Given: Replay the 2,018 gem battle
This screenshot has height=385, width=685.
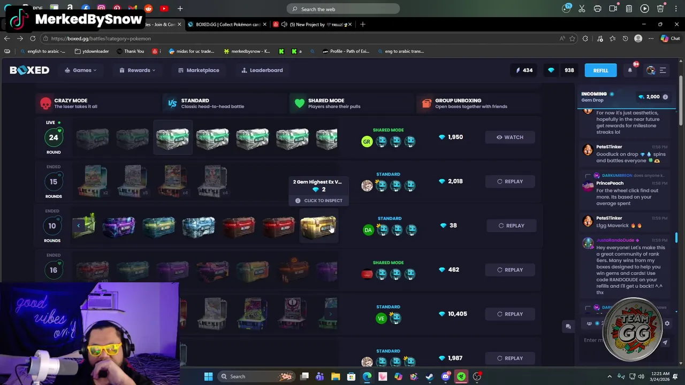Looking at the screenshot, I should (509, 181).
